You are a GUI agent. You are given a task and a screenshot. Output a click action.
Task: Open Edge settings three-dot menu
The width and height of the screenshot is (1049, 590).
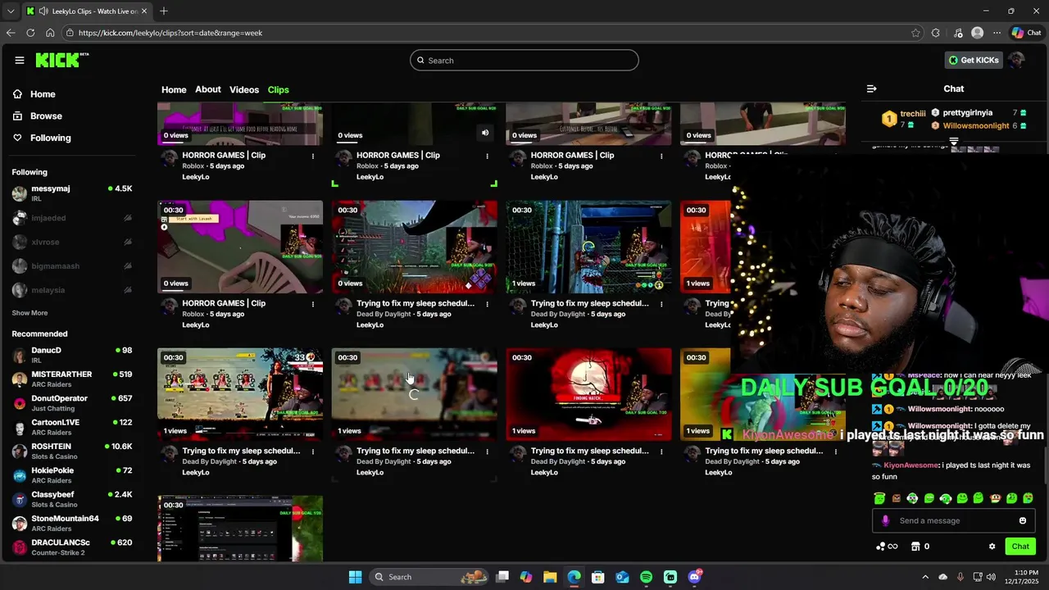tap(997, 33)
